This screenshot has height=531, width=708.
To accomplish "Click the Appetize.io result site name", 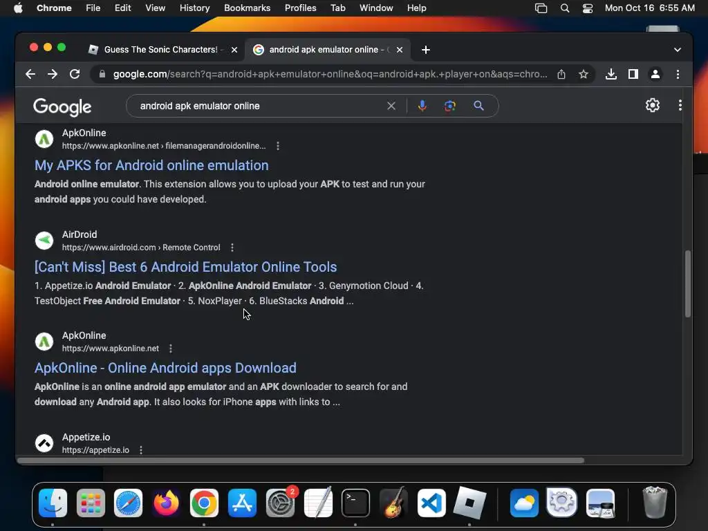I will (x=86, y=437).
